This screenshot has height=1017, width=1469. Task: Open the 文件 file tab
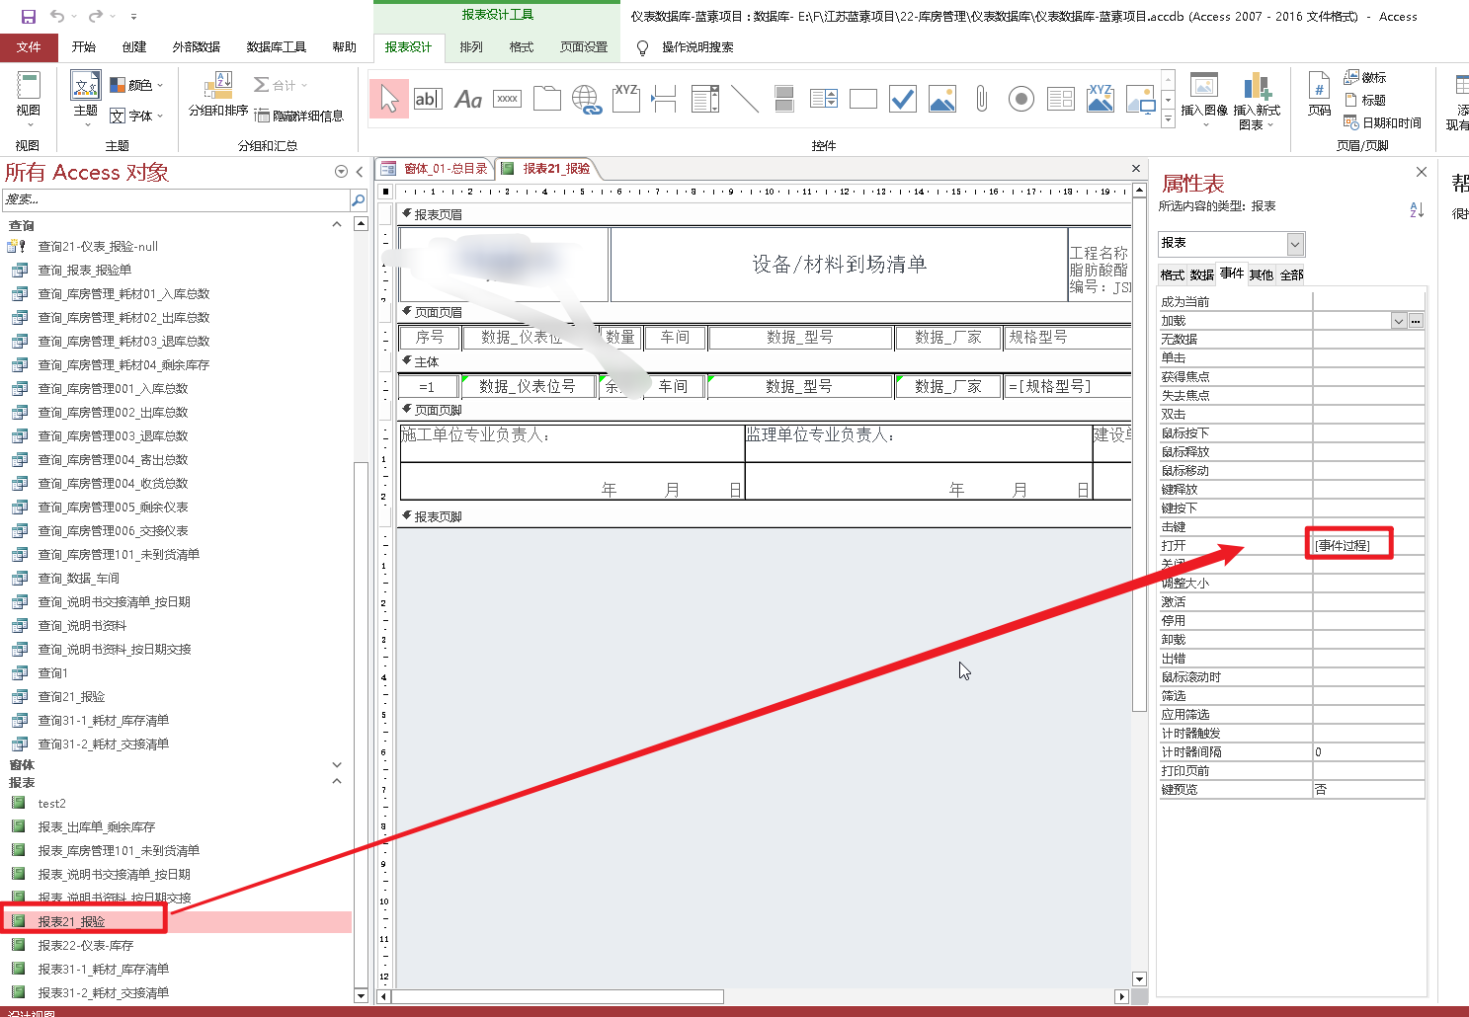click(29, 46)
